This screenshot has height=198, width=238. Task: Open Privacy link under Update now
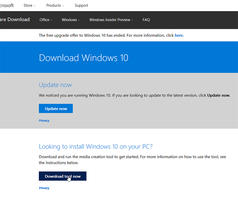click(44, 120)
